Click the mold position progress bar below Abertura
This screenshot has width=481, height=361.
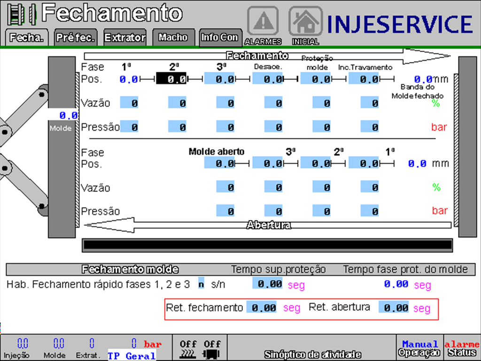pos(267,243)
